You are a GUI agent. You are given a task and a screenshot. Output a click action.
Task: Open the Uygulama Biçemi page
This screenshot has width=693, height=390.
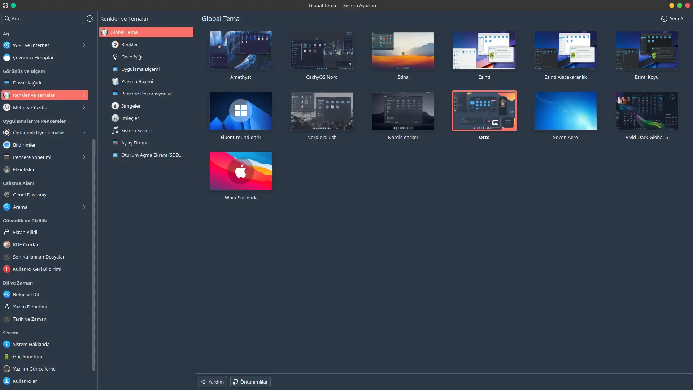pyautogui.click(x=146, y=69)
